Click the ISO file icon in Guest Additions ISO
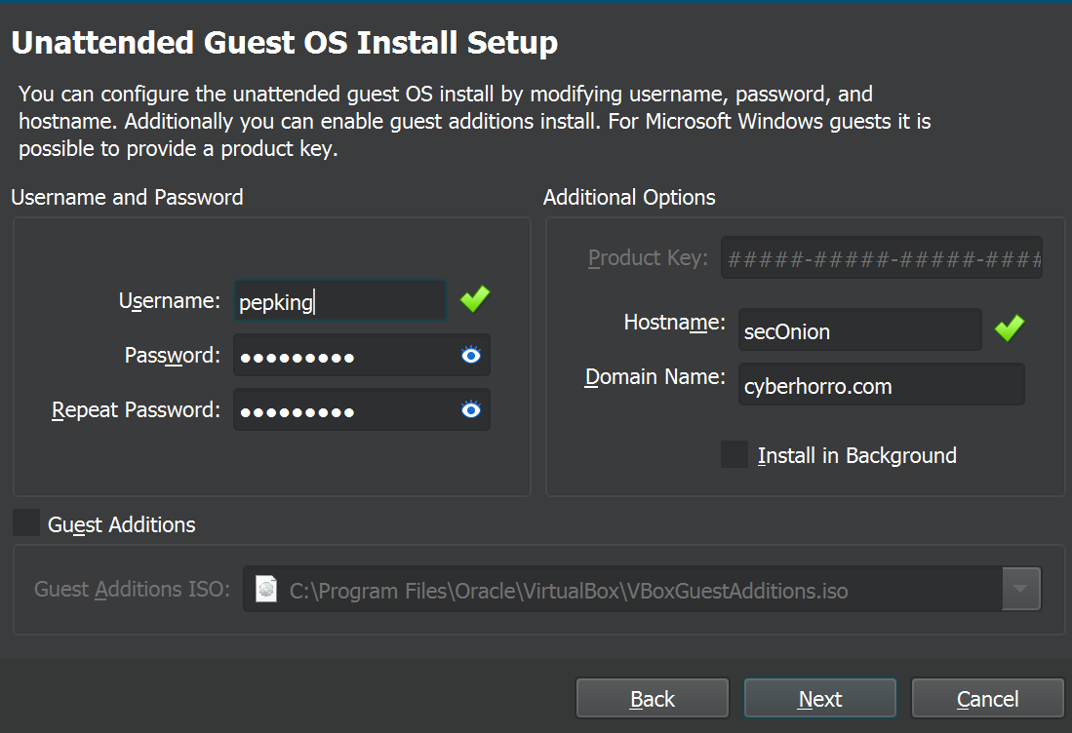This screenshot has width=1072, height=733. (x=265, y=589)
